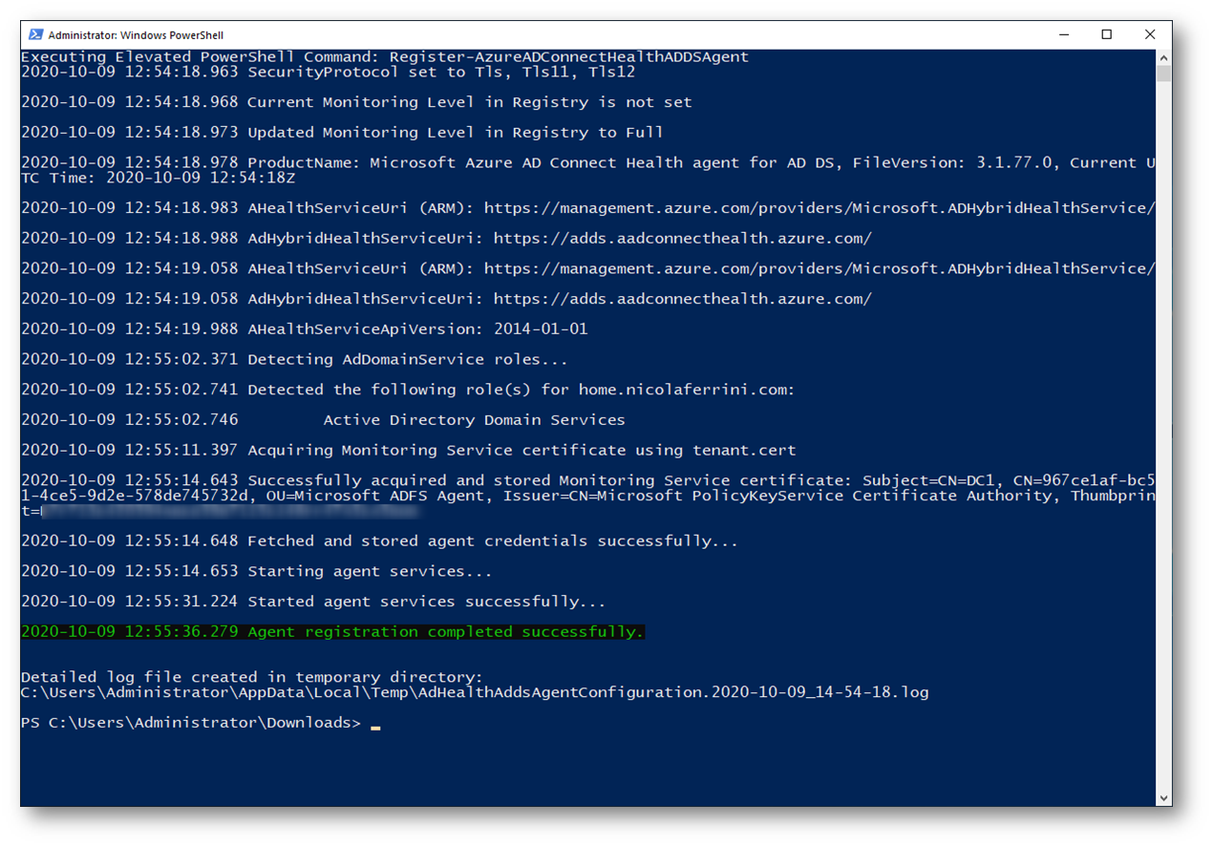Maximize the PowerShell window
The image size is (1213, 847).
coord(1106,34)
